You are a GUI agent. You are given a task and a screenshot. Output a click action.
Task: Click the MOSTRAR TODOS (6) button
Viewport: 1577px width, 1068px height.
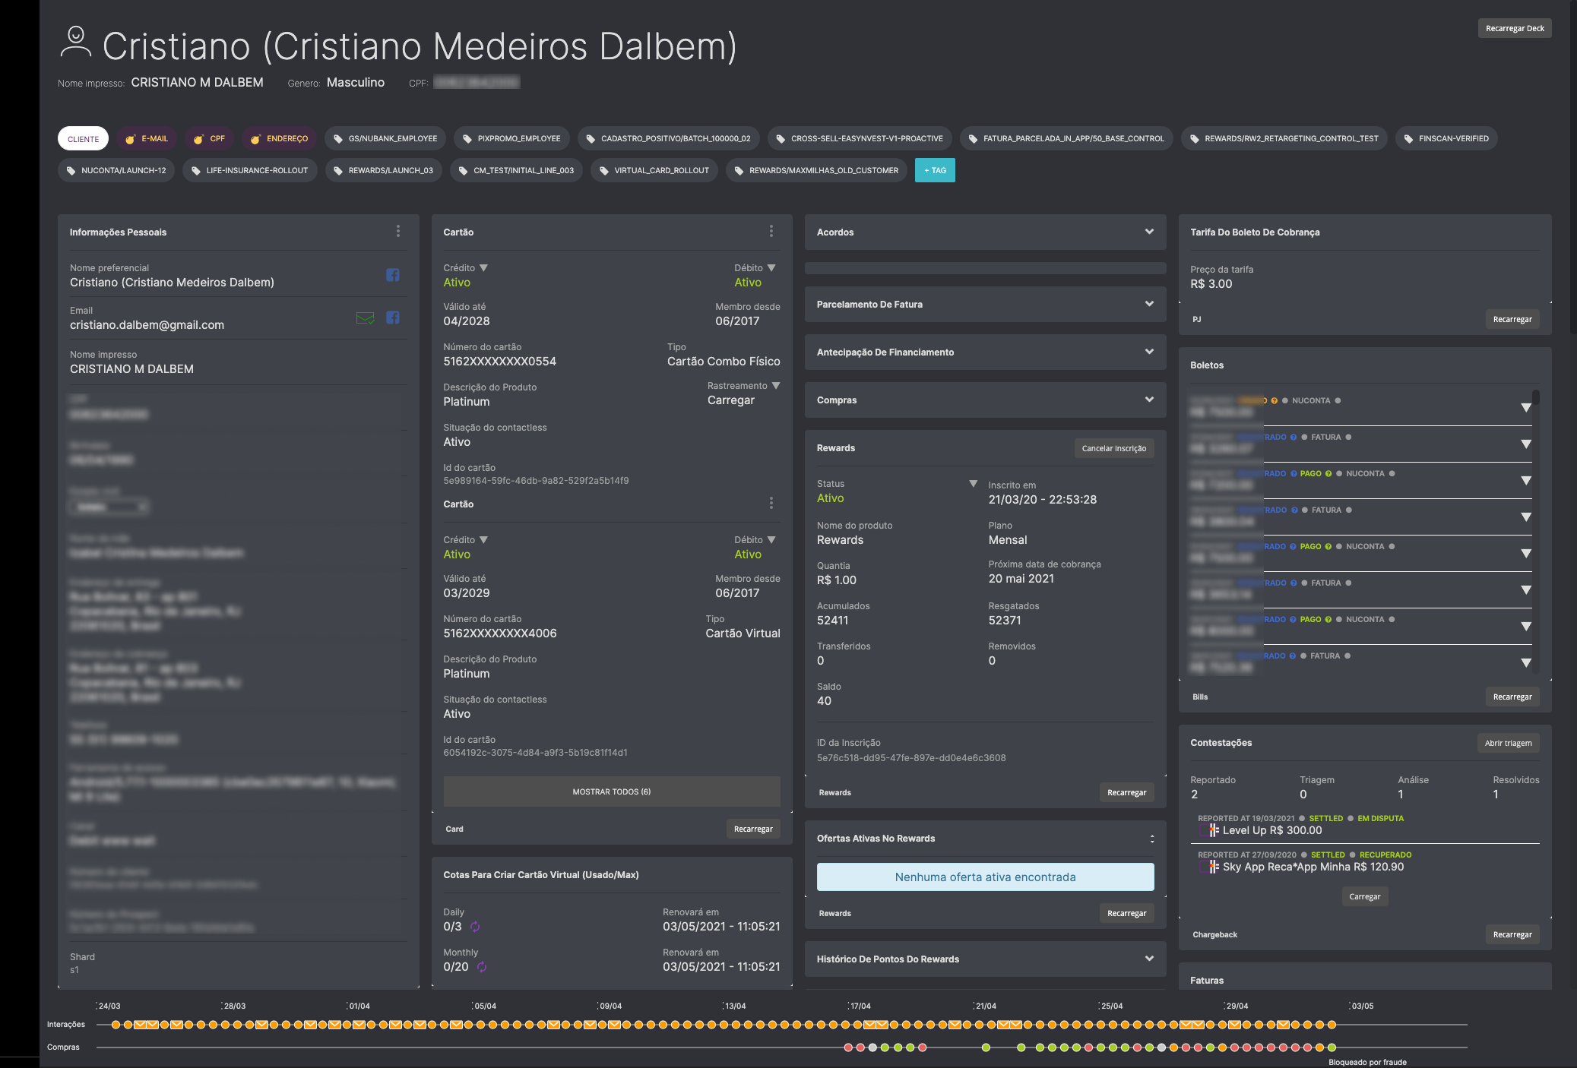(611, 792)
